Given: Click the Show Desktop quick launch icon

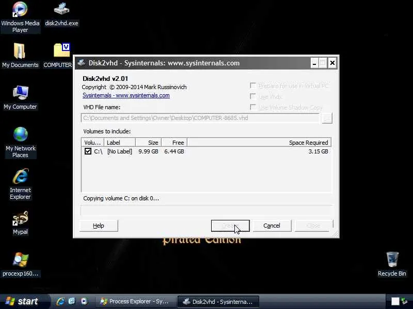Looking at the screenshot, I should pyautogui.click(x=72, y=301).
